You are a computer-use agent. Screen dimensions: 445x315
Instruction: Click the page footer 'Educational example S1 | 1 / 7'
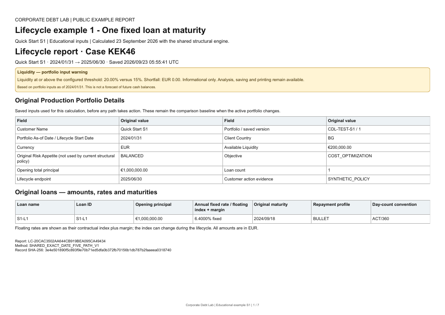(x=222, y=305)
